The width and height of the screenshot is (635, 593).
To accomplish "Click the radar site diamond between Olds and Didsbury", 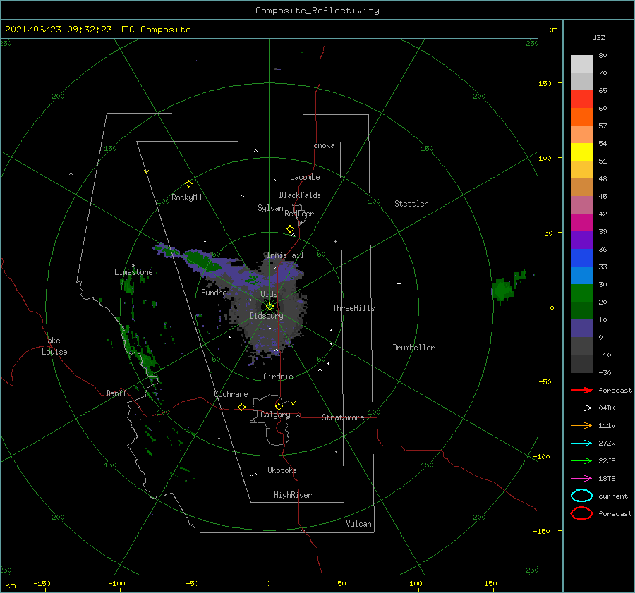I will [x=270, y=307].
